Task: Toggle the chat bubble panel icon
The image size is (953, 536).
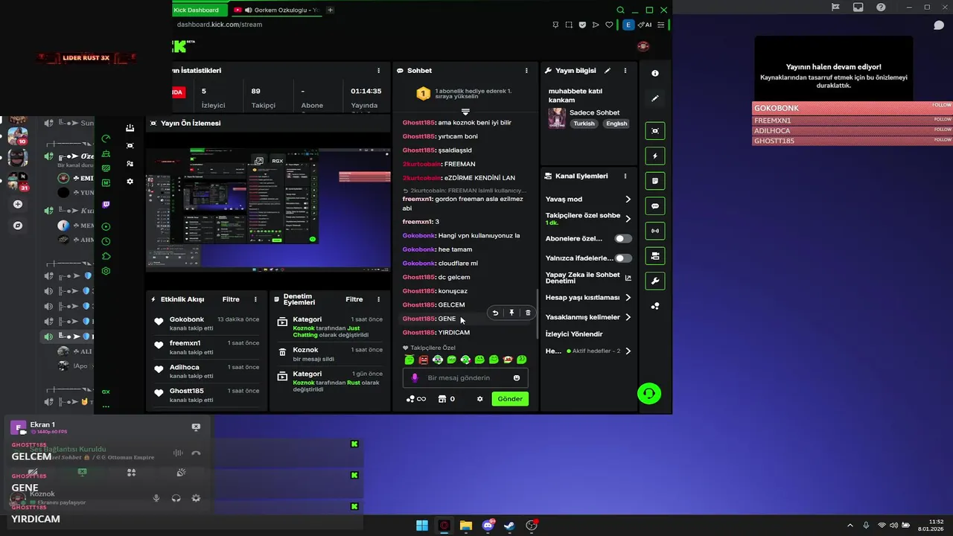Action: click(x=655, y=206)
